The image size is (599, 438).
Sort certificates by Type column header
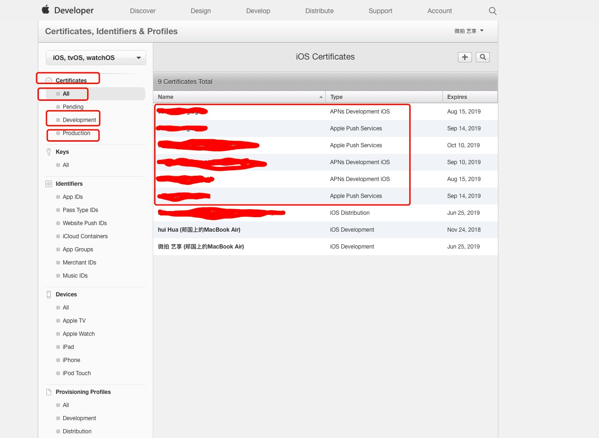(384, 97)
